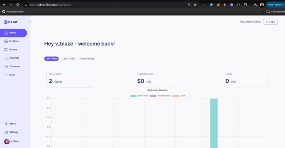Click the browser forward arrow
Screen dimensions: 285x148
11,5
